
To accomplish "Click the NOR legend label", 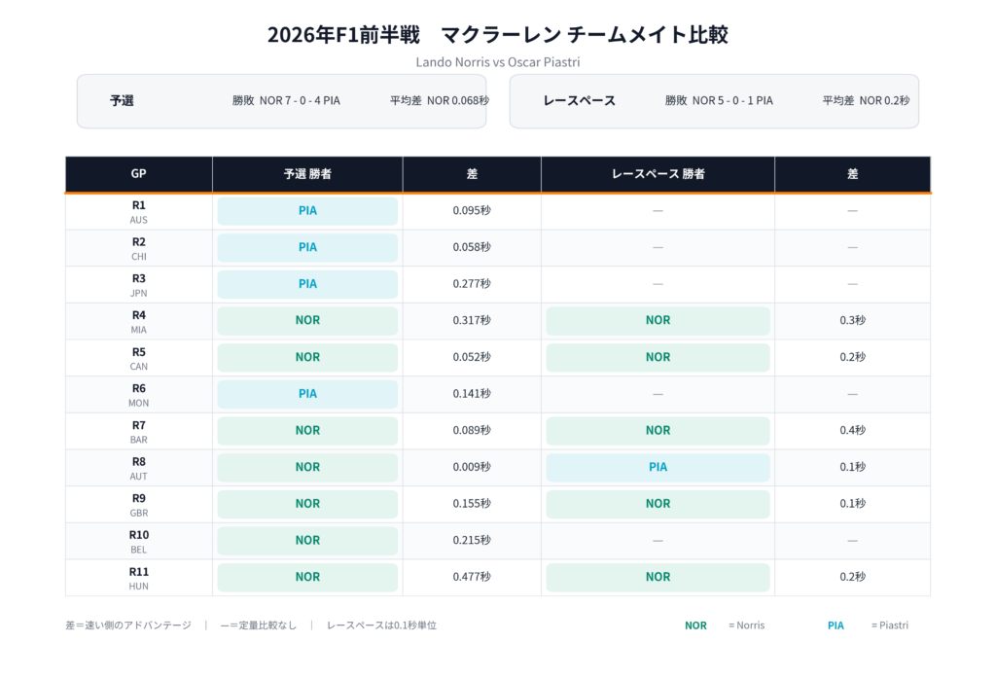I will (695, 625).
